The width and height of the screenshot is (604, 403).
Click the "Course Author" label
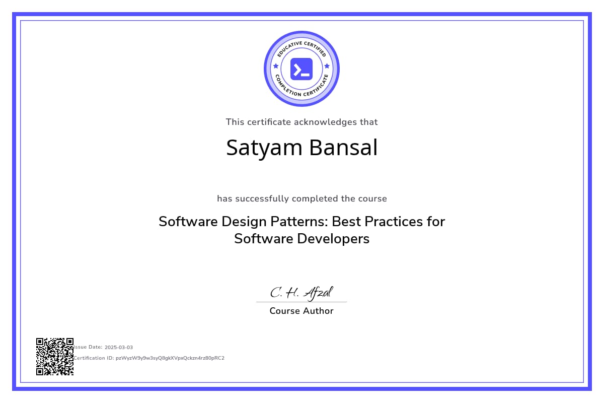[301, 311]
